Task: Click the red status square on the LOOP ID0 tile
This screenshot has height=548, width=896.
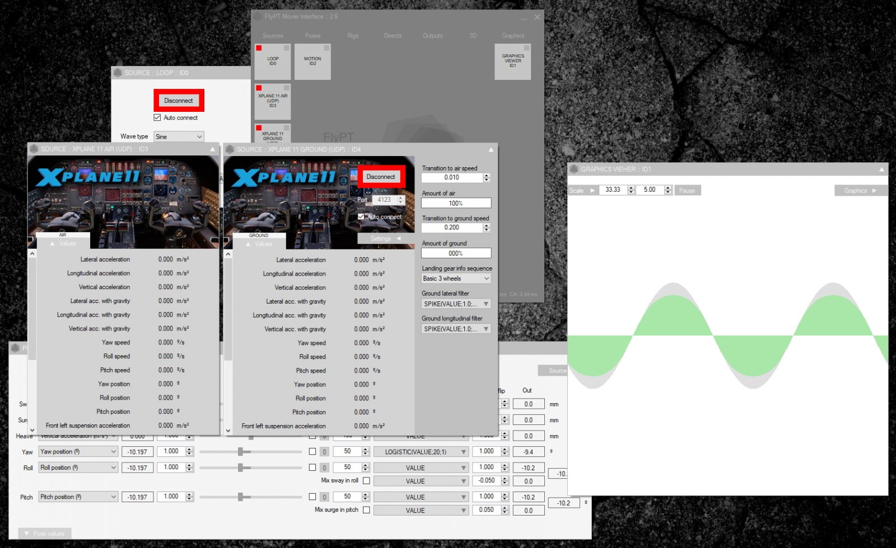Action: click(x=259, y=48)
